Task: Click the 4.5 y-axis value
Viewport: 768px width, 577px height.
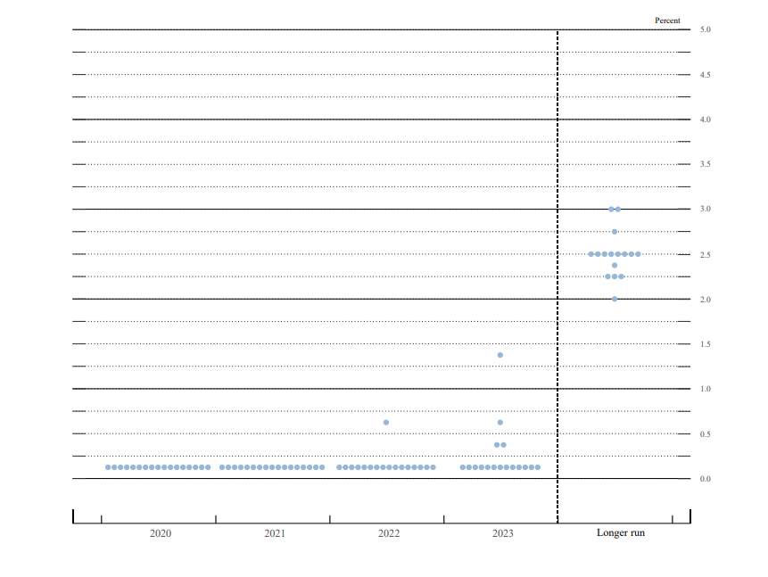Action: pyautogui.click(x=705, y=74)
